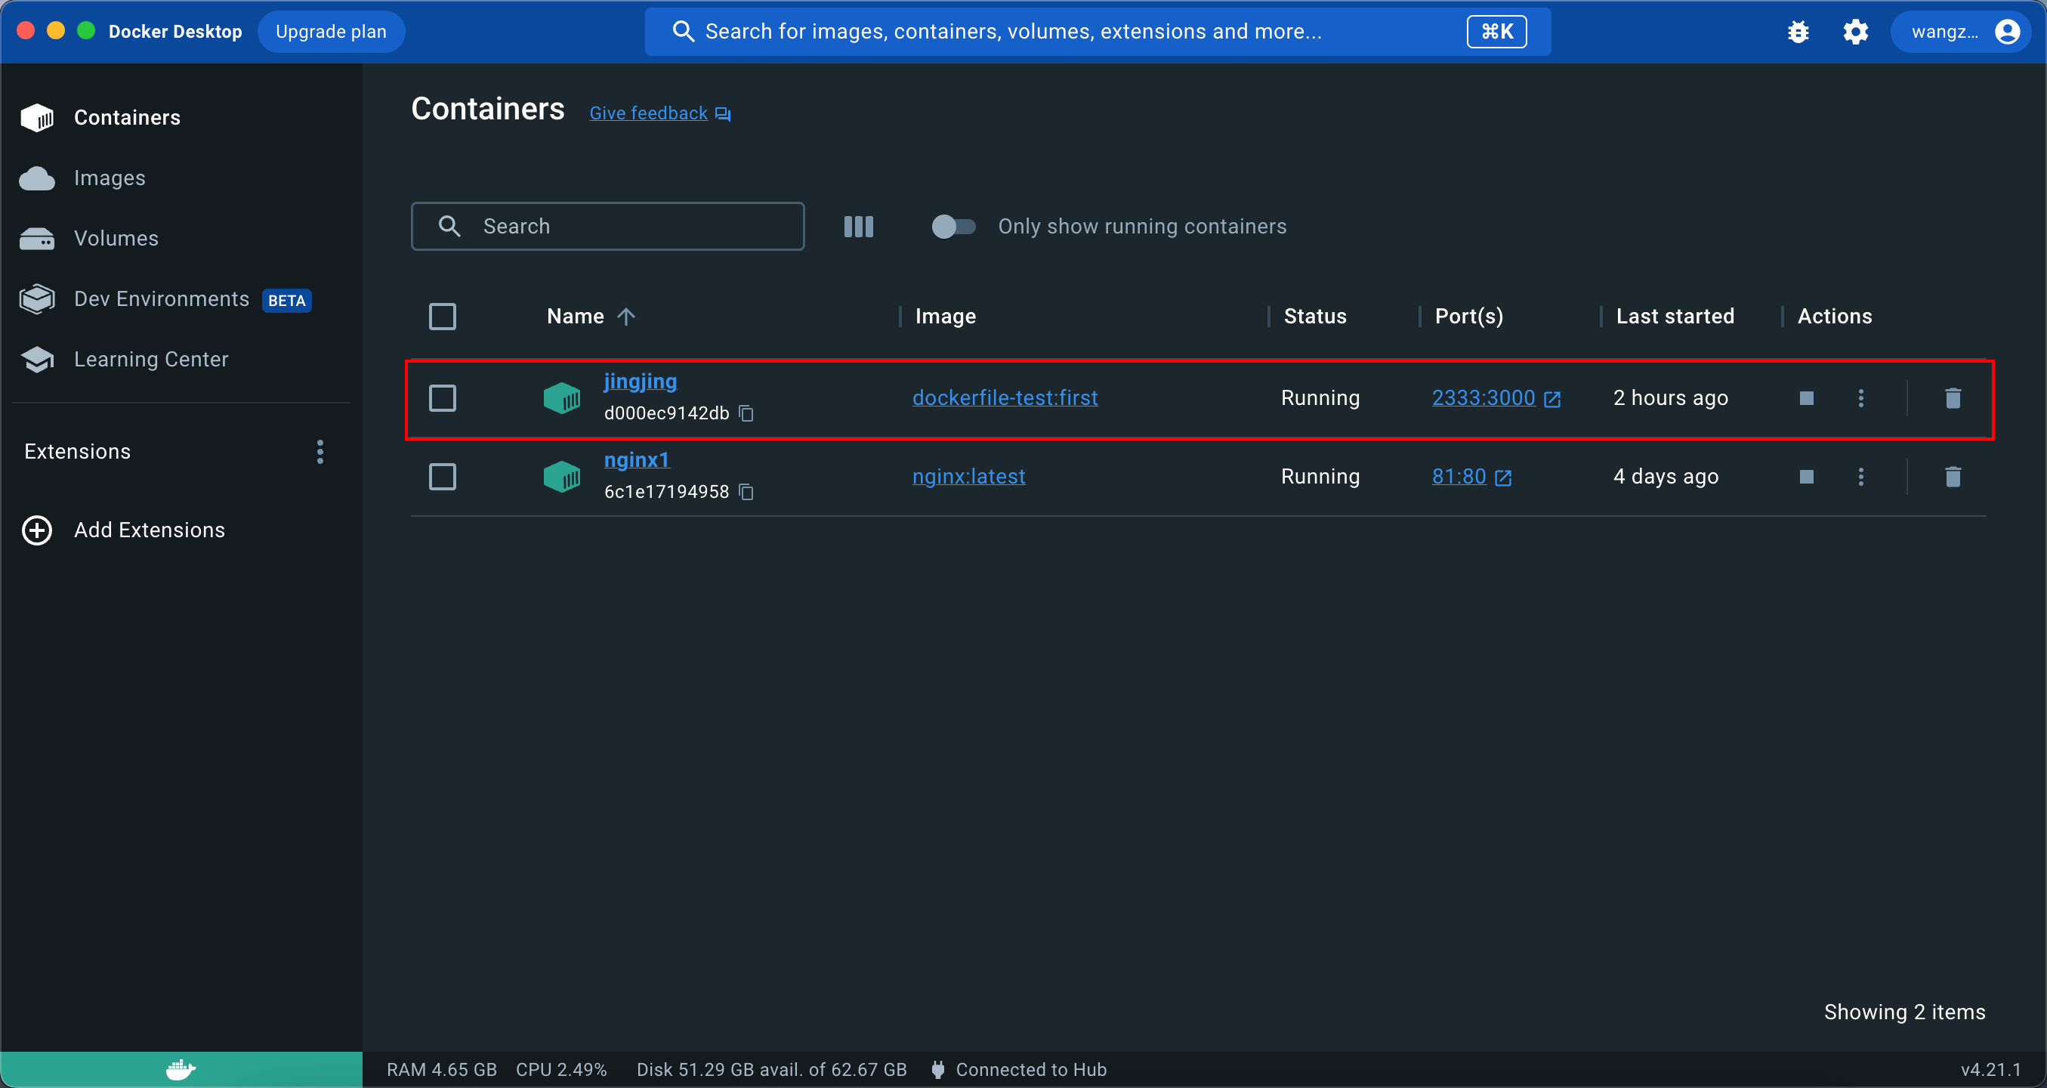Copy the jingjing container ID
This screenshot has width=2047, height=1088.
coord(746,413)
